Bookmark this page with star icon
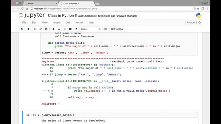This screenshot has height=124, width=221. pyautogui.click(x=198, y=9)
